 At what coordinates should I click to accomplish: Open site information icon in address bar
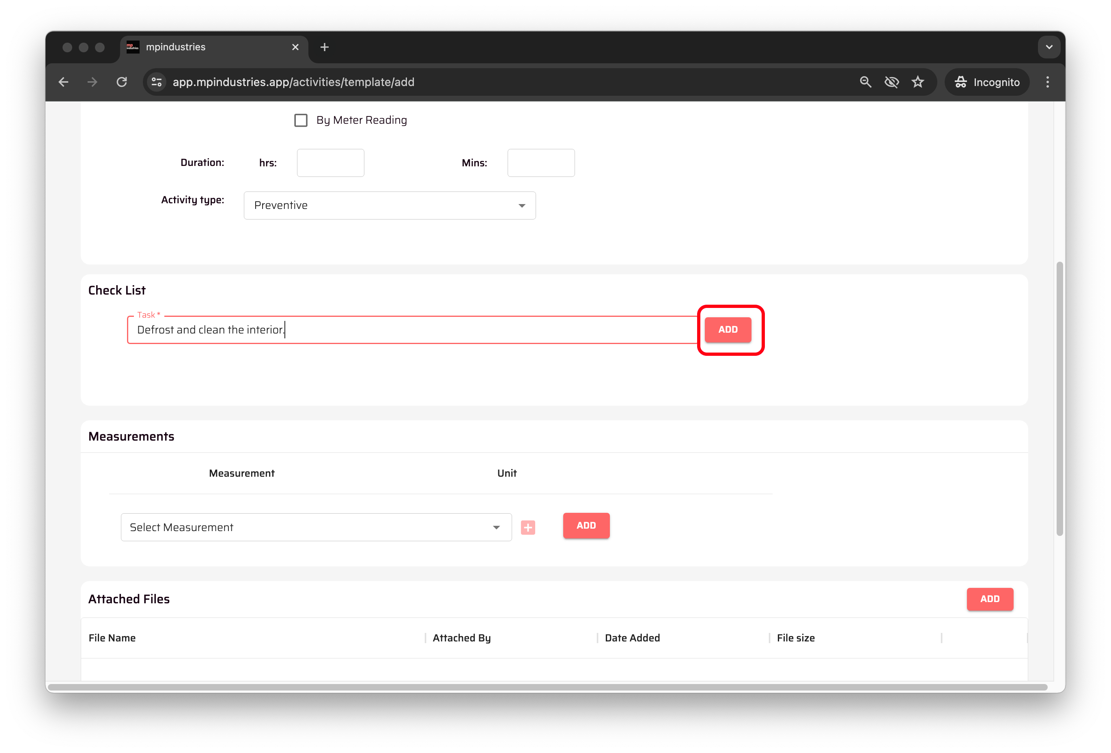click(x=156, y=82)
